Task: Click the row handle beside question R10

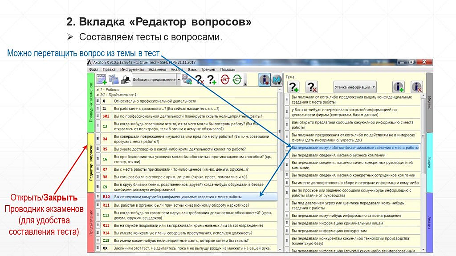Action: pyautogui.click(x=98, y=197)
